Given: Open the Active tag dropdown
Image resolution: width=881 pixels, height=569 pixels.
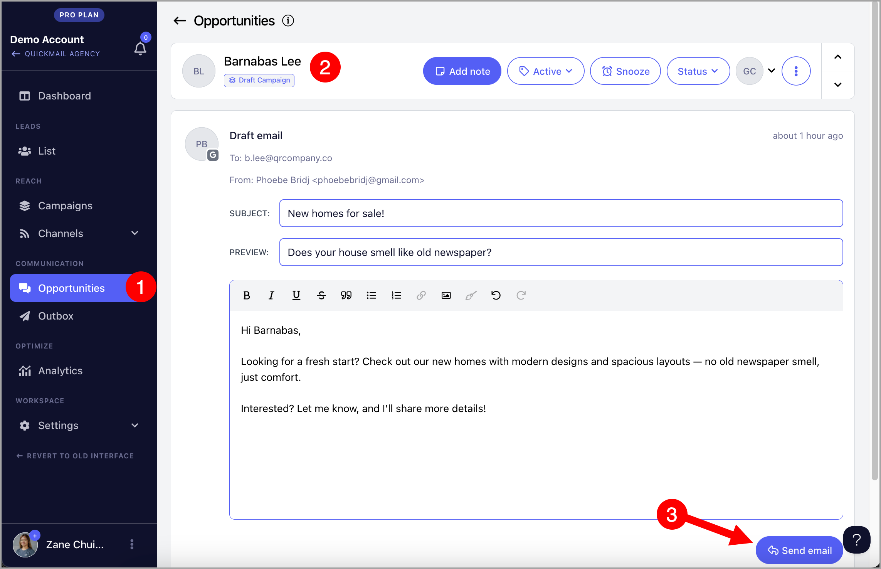Looking at the screenshot, I should pyautogui.click(x=546, y=71).
